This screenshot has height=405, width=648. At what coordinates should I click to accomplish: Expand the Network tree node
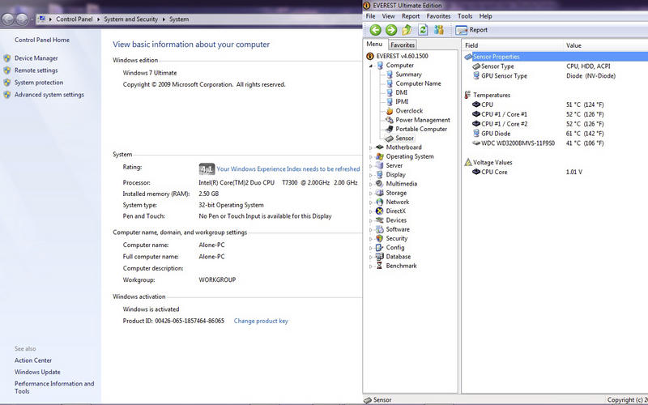tap(371, 202)
